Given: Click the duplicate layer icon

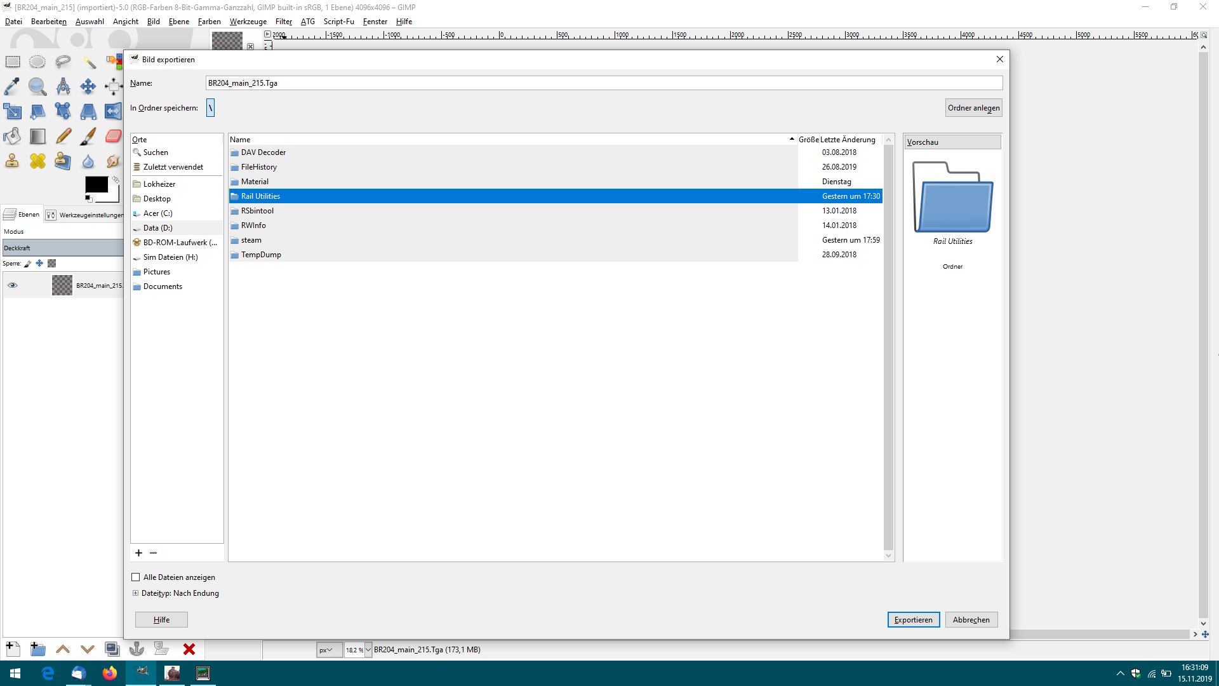Looking at the screenshot, I should [112, 649].
